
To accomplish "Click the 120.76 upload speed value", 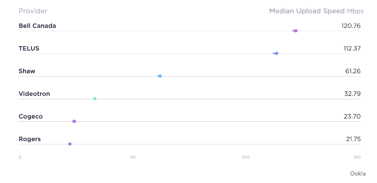I will (x=351, y=26).
